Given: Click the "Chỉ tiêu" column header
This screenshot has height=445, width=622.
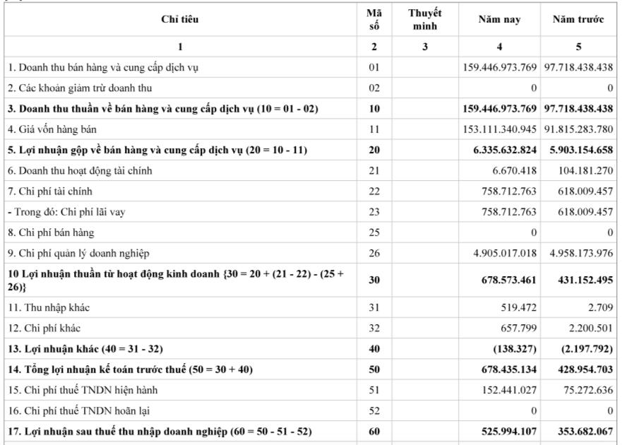Looking at the screenshot, I should click(180, 20).
